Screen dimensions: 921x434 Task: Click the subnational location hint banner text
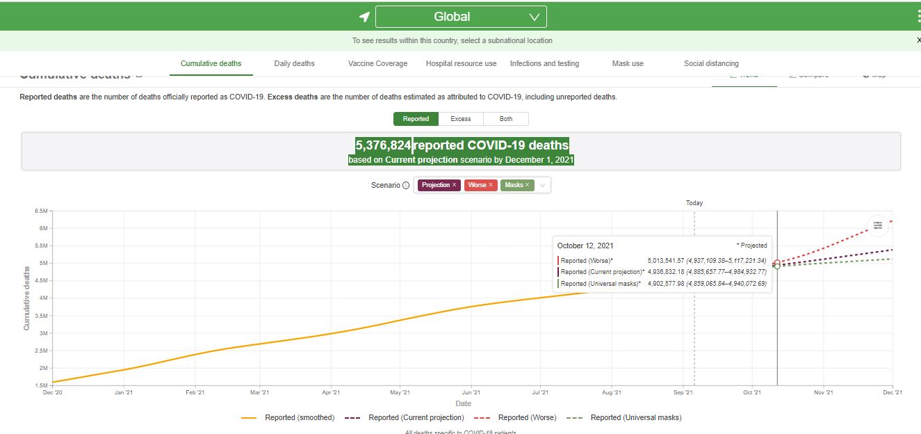click(453, 41)
